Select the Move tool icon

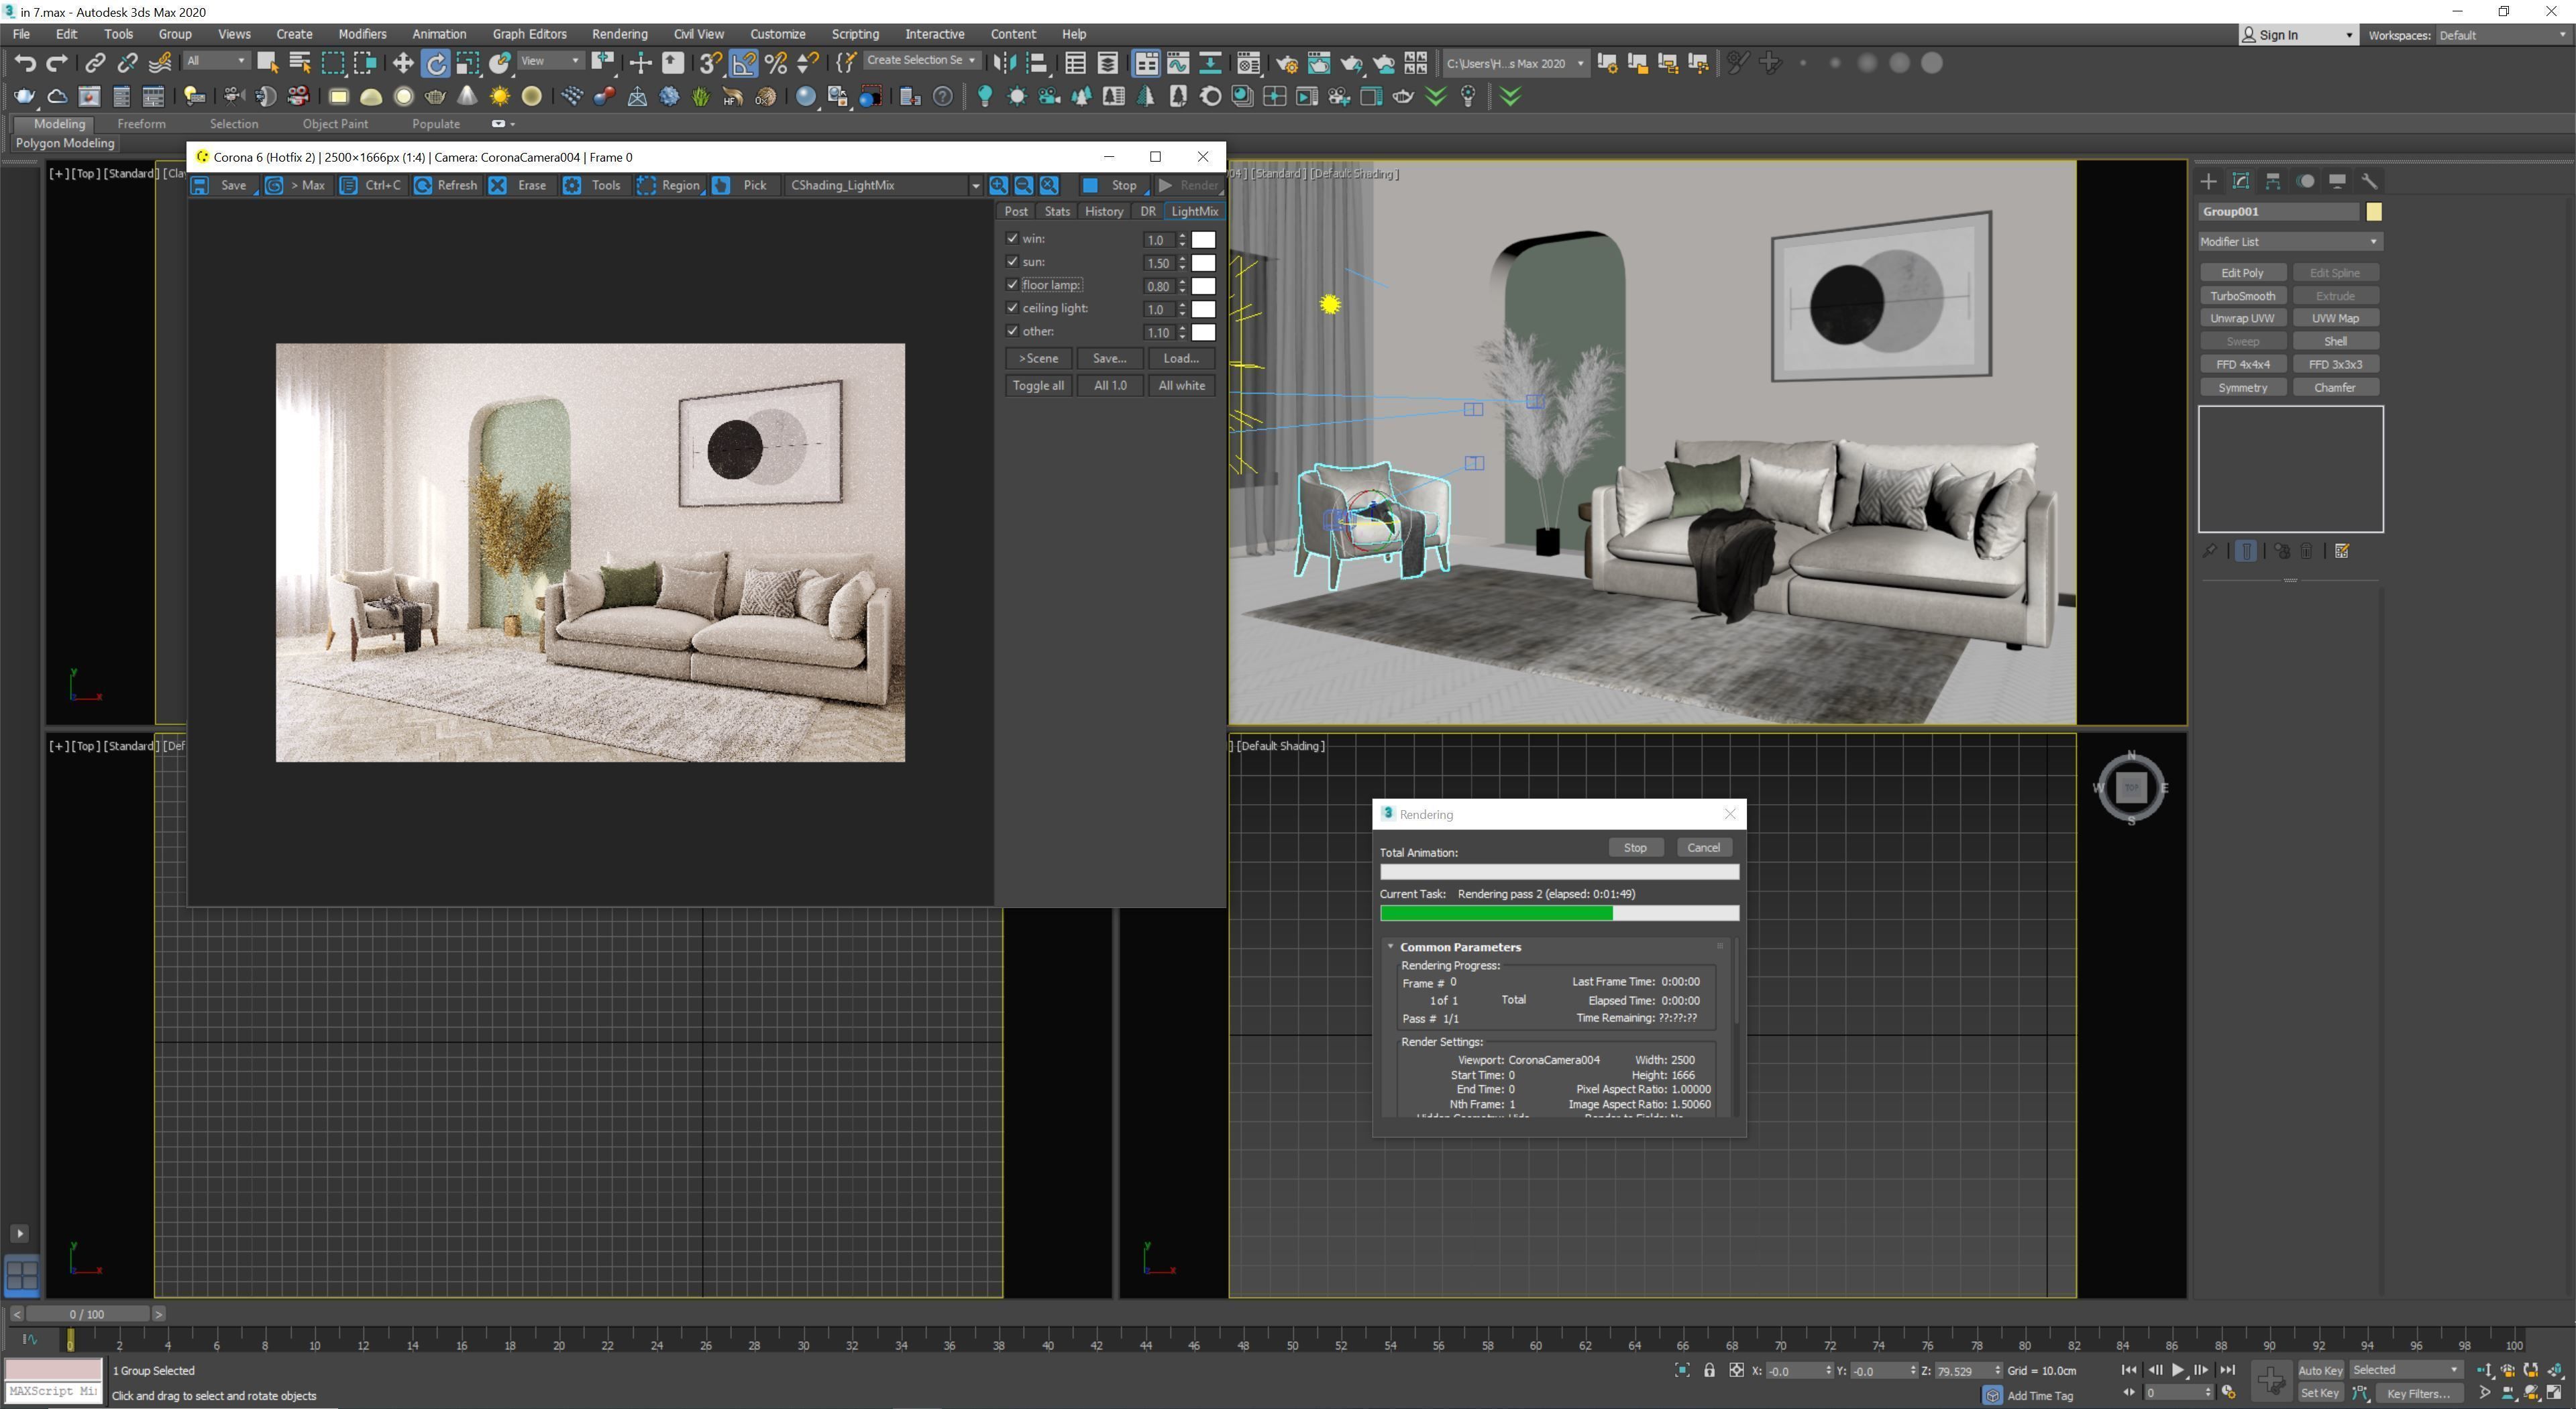click(x=402, y=63)
